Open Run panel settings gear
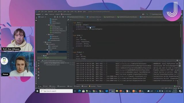The height and width of the screenshot is (103, 184). click(177, 60)
